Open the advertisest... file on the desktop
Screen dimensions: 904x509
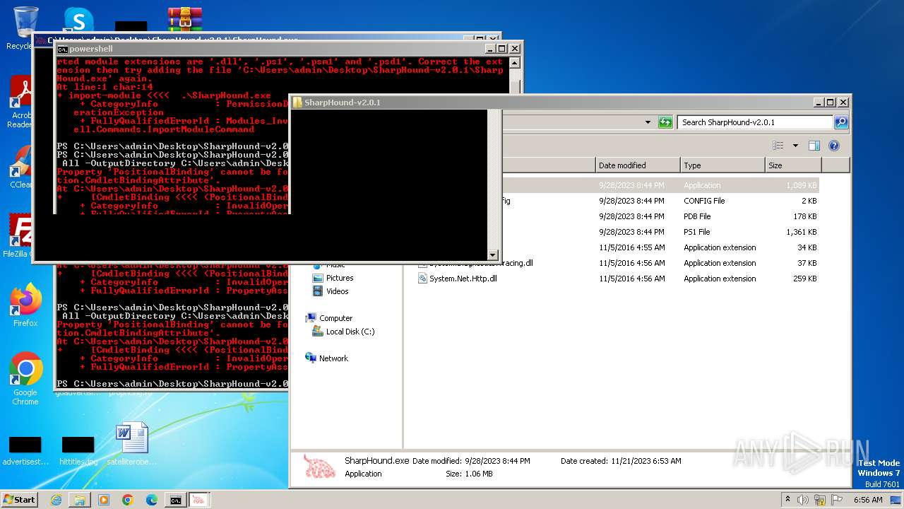[x=25, y=450]
